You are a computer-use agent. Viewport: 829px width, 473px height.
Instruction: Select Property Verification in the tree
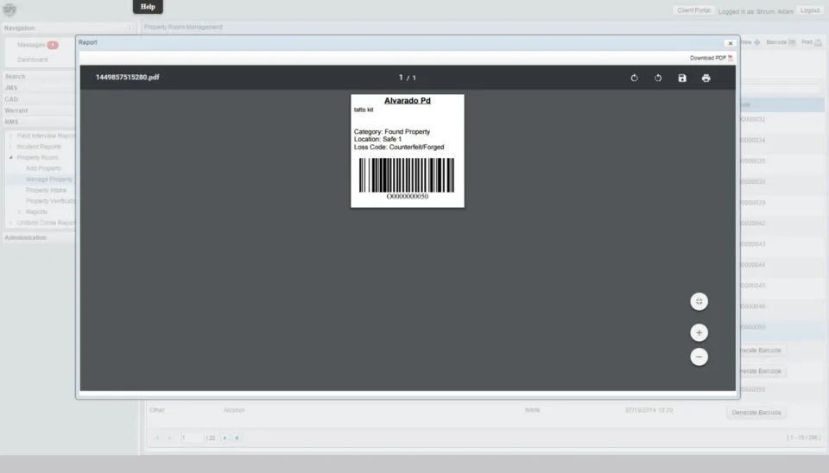(x=50, y=201)
